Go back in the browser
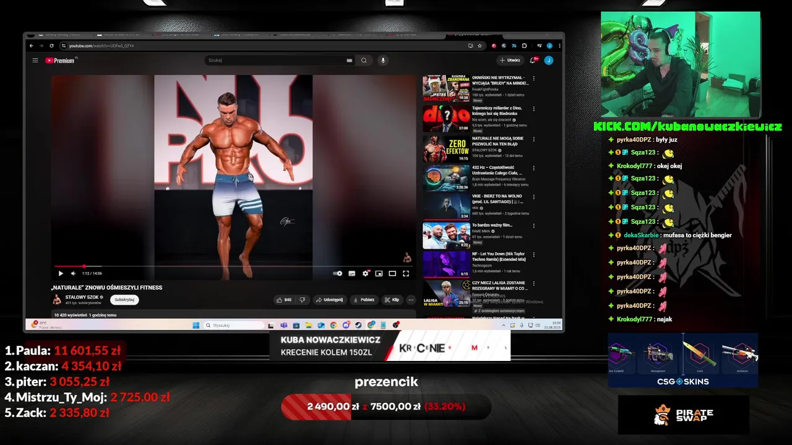Screen dimensions: 792x445 click(32, 46)
